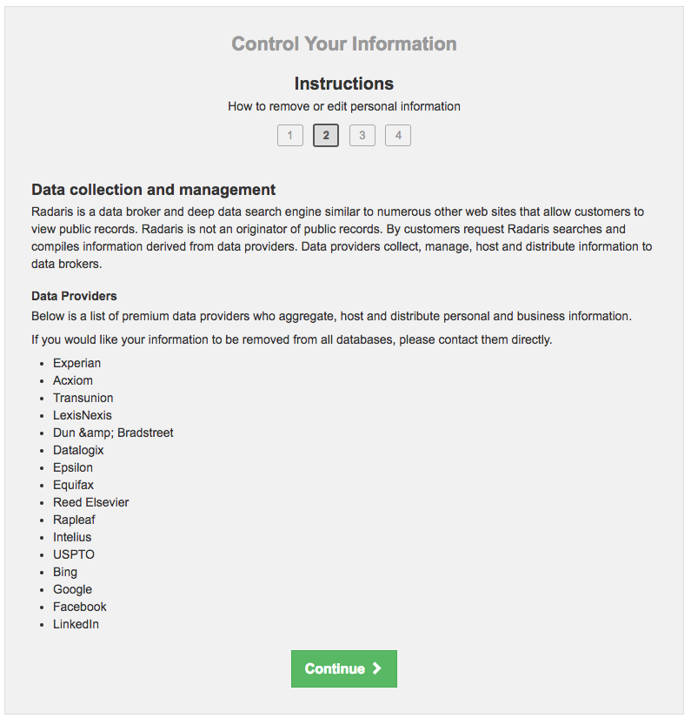
Task: Click step 4 pagination button
Action: [398, 135]
